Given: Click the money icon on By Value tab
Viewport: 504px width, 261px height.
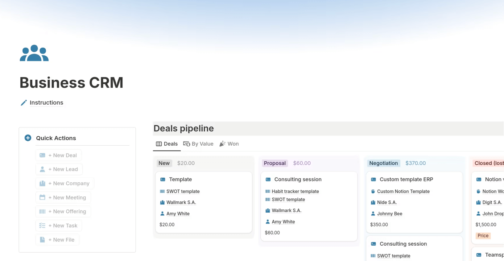Looking at the screenshot, I should tap(187, 144).
